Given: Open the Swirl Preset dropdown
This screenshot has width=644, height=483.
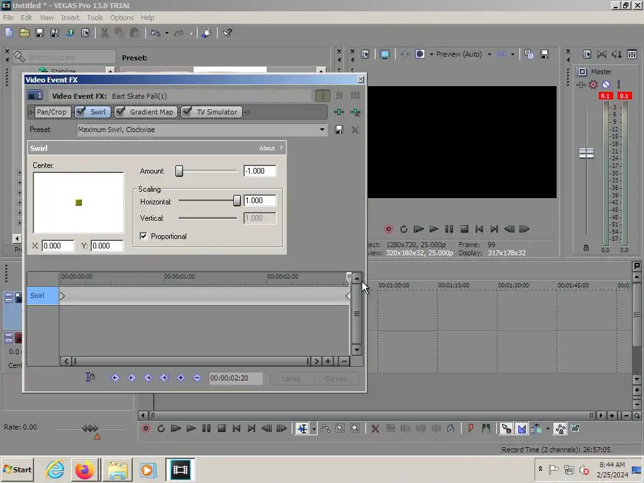Looking at the screenshot, I should 323,130.
